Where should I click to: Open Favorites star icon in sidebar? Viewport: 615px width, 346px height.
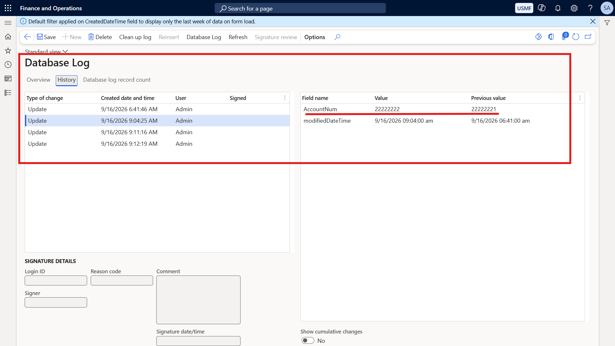pyautogui.click(x=8, y=51)
